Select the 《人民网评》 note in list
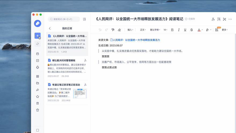The height and width of the screenshot is (133, 236). [x=67, y=44]
